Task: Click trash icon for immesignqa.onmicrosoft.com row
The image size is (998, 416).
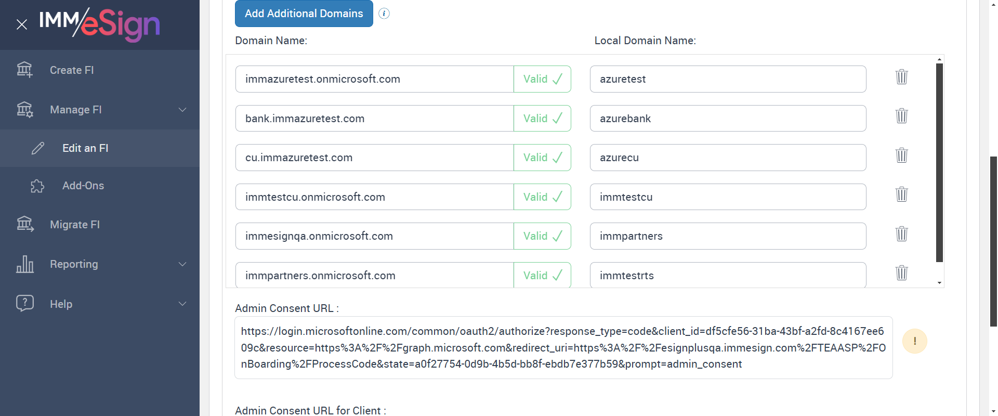Action: [901, 234]
